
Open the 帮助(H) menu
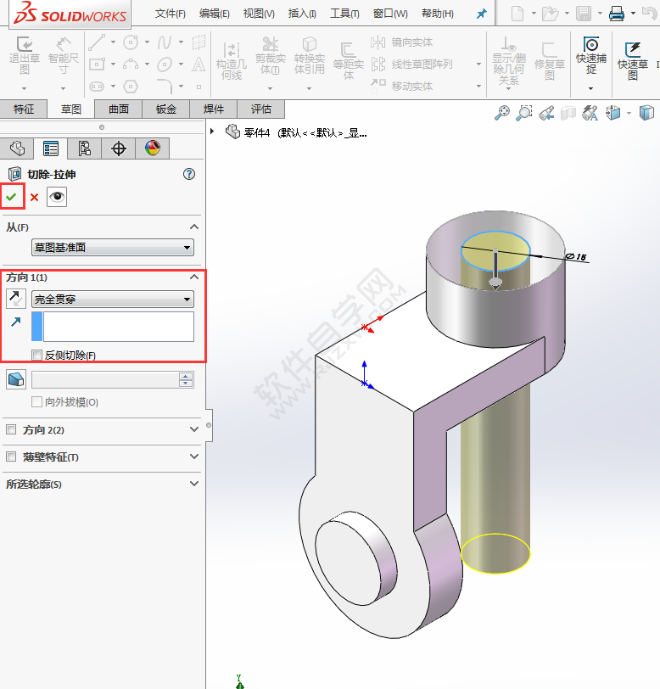coord(438,14)
